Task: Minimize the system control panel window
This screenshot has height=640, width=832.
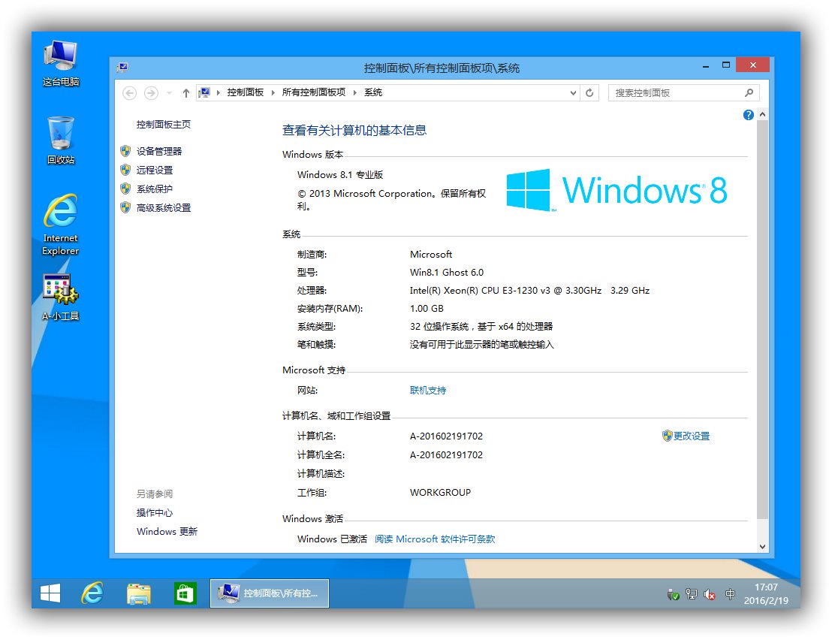Action: coord(706,66)
